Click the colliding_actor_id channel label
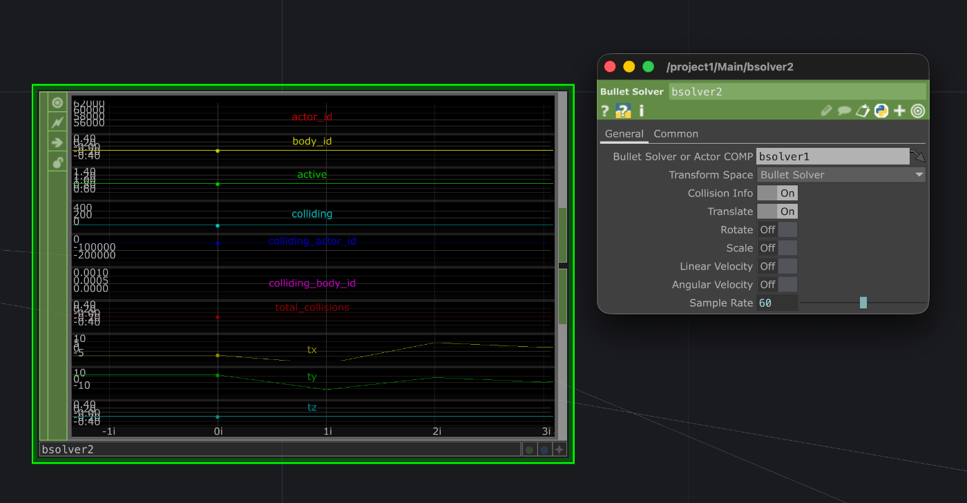 (312, 241)
